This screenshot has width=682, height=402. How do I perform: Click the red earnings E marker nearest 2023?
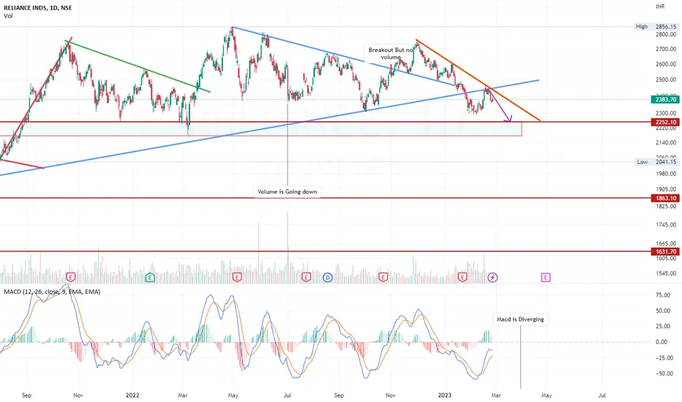(462, 277)
